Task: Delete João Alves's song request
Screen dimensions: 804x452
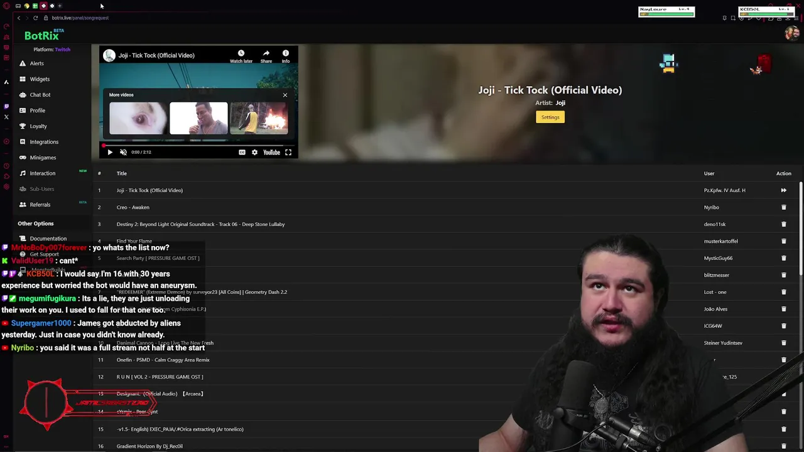Action: 783,309
